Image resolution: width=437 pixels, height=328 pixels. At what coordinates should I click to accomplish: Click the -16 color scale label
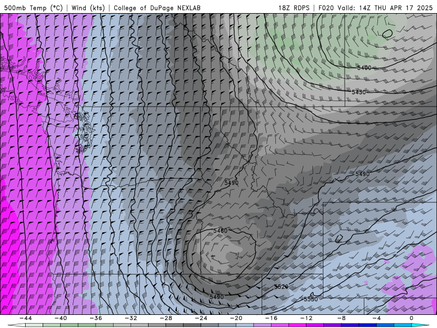click(x=271, y=318)
